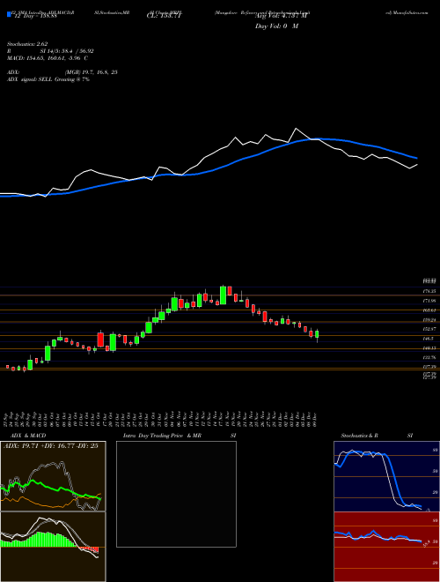
Task: Open the ADX indicator chart with green line
Action: pyautogui.click(x=53, y=476)
